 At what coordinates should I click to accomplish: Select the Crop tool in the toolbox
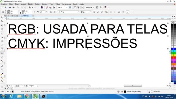2,26
